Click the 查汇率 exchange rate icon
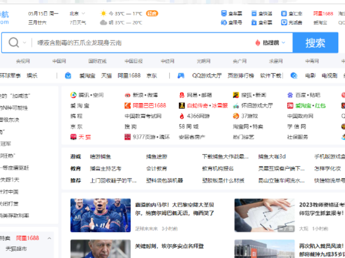The height and width of the screenshot is (258, 345). (x=284, y=13)
